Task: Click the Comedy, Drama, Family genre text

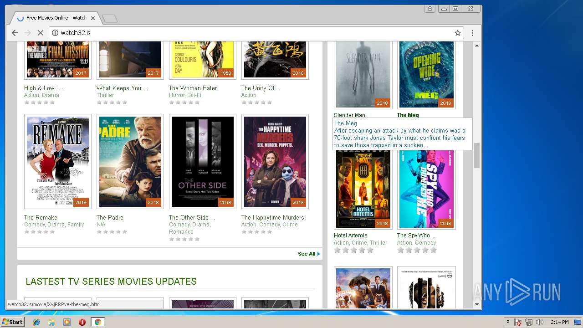Action: [54, 225]
